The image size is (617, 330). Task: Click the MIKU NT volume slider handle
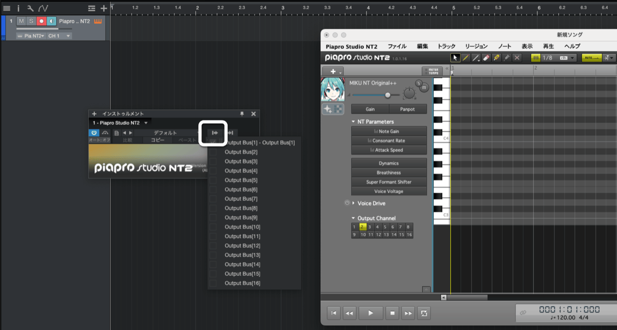(388, 95)
